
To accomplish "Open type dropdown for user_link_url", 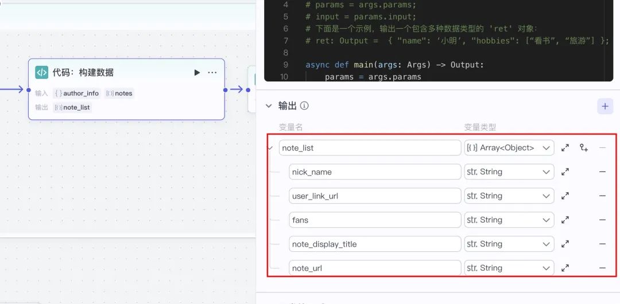I will click(x=509, y=196).
